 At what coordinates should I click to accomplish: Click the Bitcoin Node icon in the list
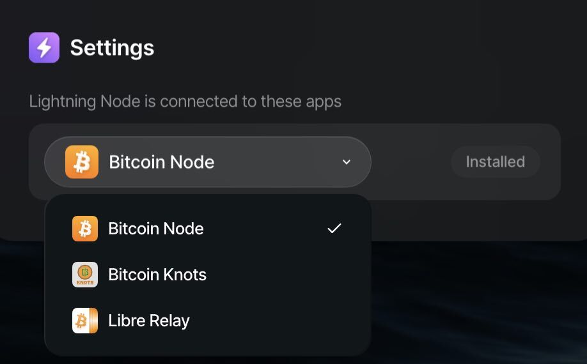[x=85, y=229]
